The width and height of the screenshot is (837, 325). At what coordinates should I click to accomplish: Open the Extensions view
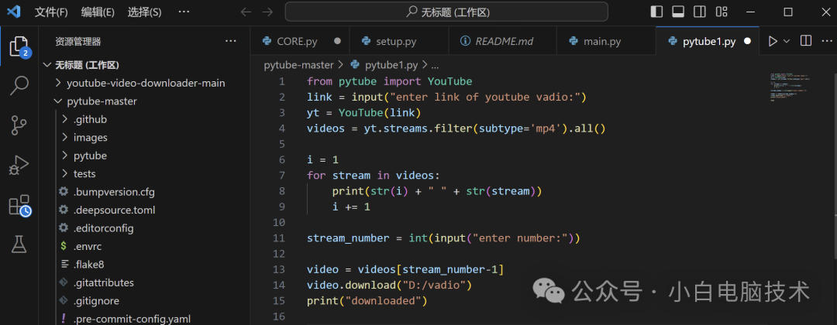[x=20, y=205]
